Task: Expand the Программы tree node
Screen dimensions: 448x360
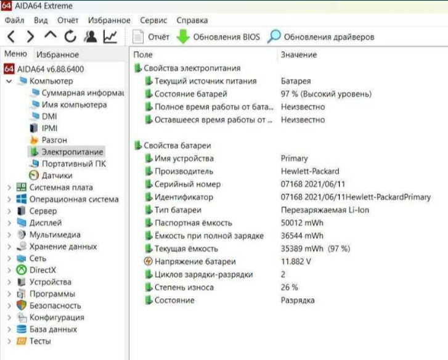Action: (9, 293)
